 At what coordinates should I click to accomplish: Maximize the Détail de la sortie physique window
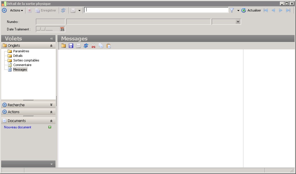(x=287, y=3)
